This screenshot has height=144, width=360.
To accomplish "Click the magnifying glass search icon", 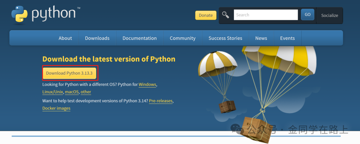I will (x=226, y=15).
